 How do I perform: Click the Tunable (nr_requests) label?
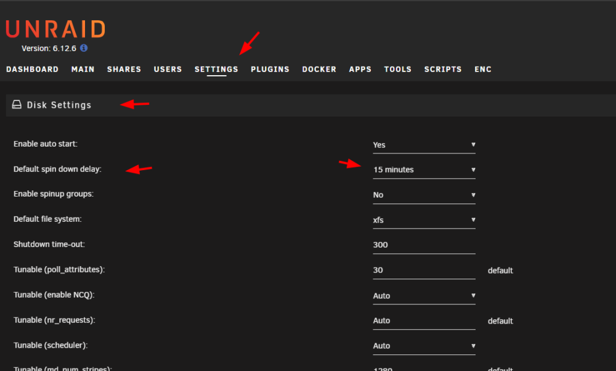(x=54, y=320)
